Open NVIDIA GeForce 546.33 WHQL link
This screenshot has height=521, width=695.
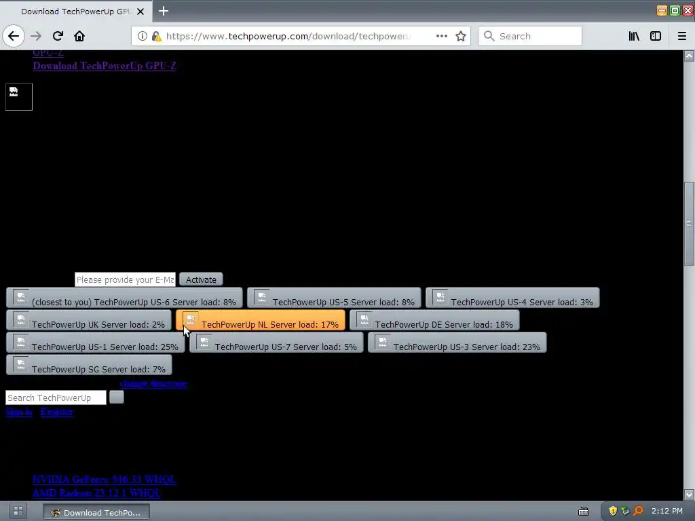104,480
